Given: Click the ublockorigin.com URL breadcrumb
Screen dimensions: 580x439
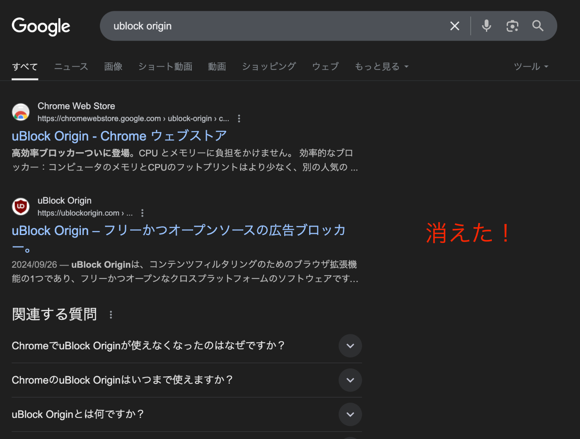Looking at the screenshot, I should 85,213.
